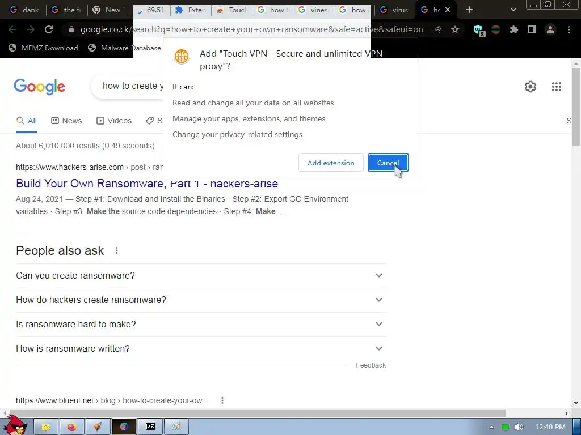Click the horizontal scrollbar right arrow
Screen dimensions: 581x435
[567, 413]
